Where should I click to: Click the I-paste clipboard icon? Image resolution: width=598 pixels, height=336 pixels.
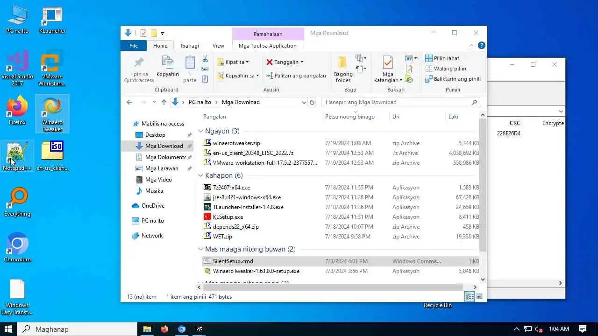[x=190, y=63]
